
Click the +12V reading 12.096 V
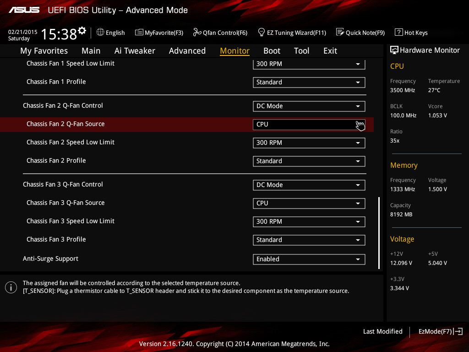pyautogui.click(x=401, y=263)
